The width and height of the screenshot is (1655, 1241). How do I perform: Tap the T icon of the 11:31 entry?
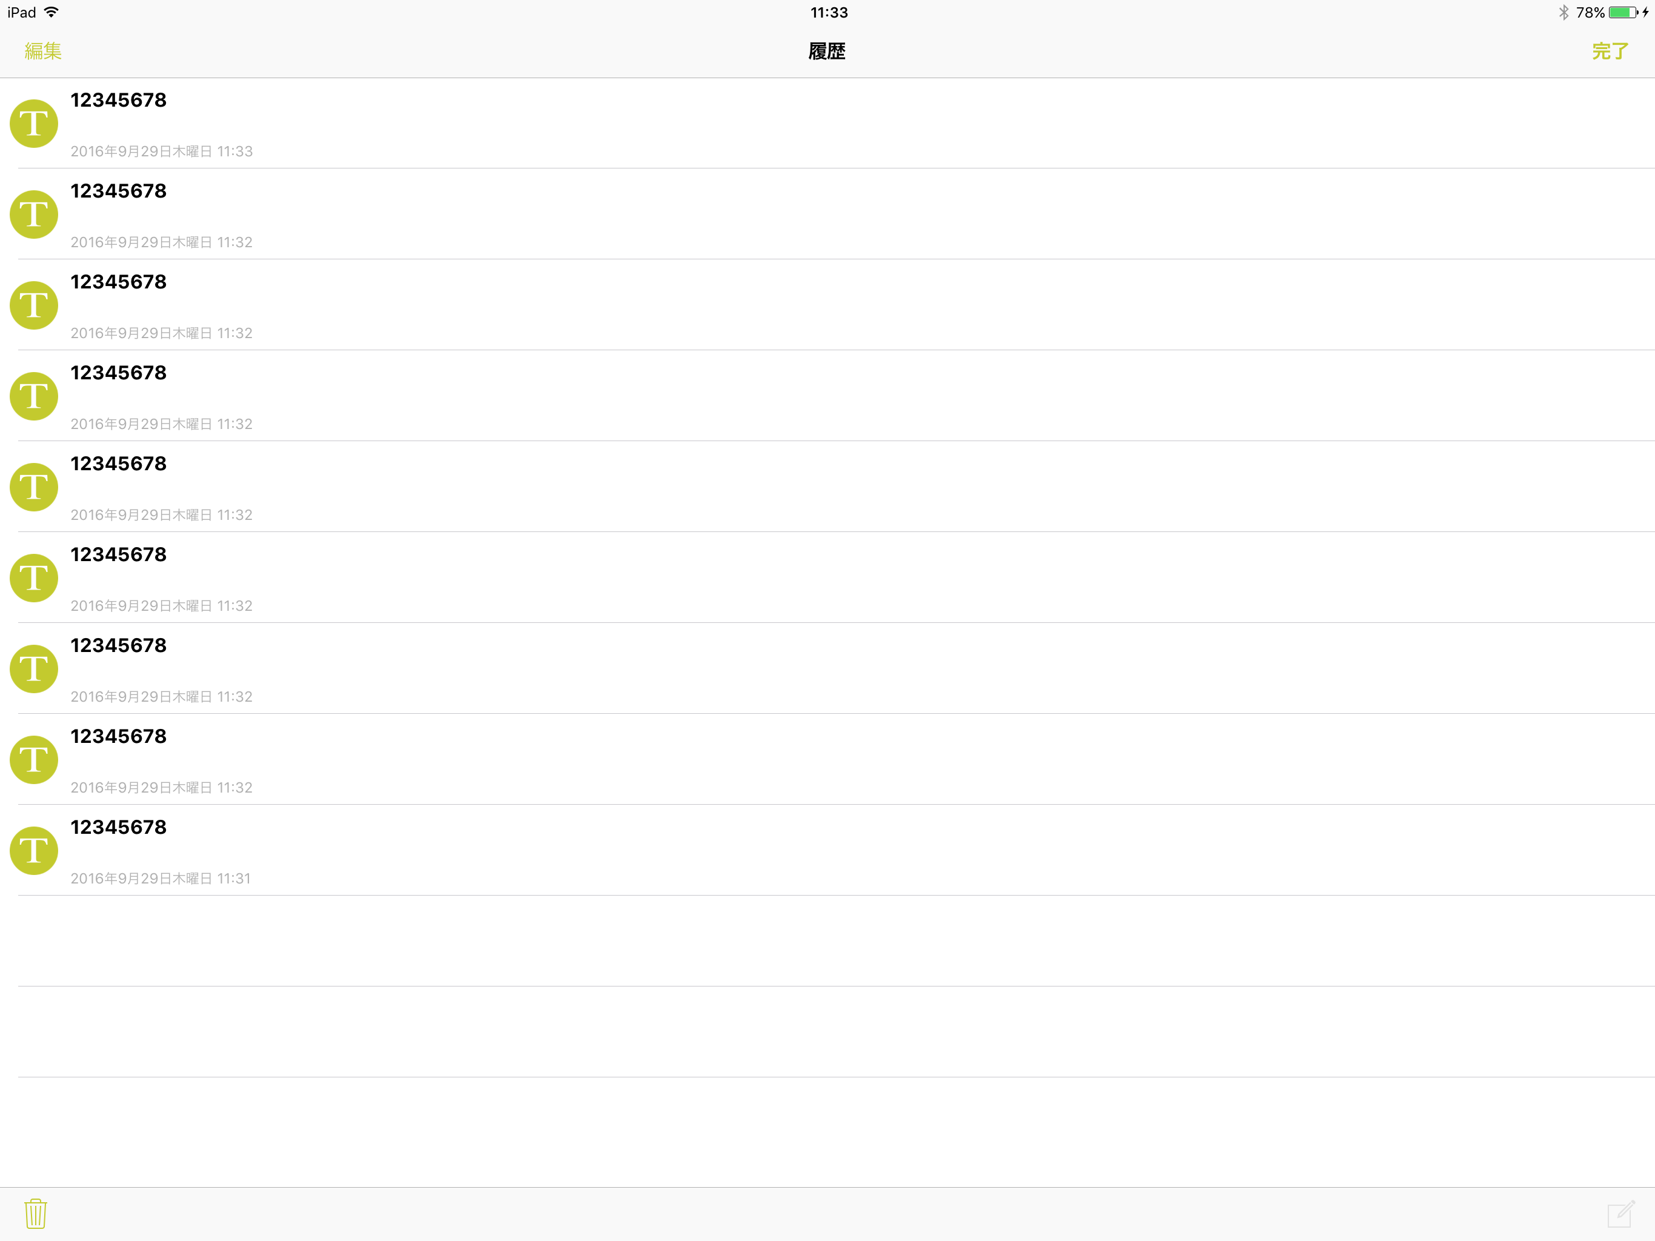tap(34, 850)
